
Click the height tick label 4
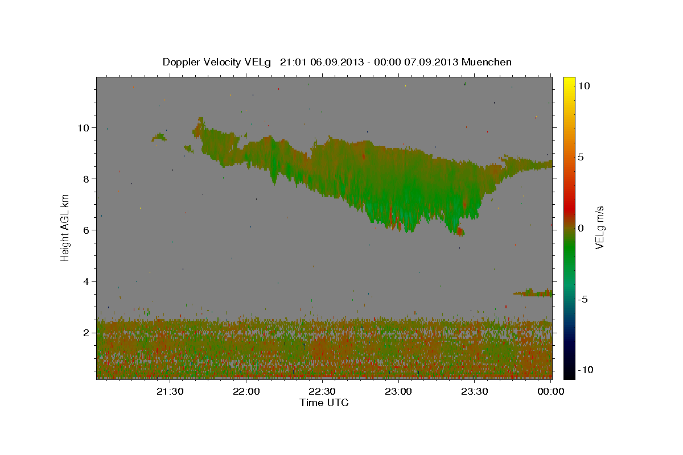(86, 282)
